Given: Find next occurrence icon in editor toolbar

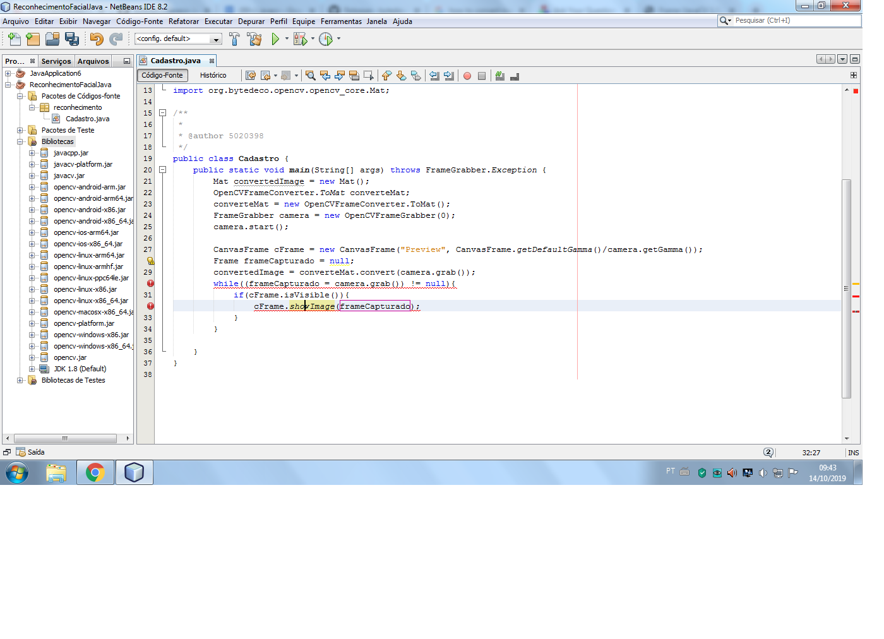Looking at the screenshot, I should click(340, 76).
